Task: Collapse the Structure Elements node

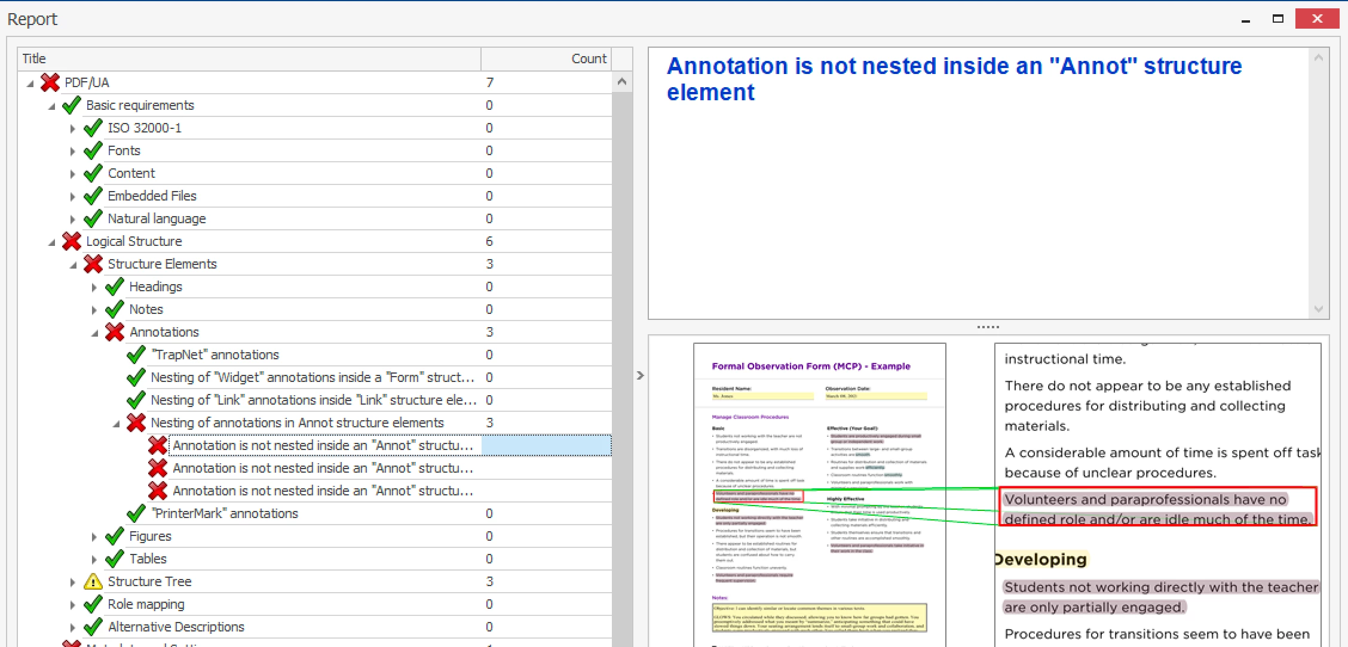Action: [73, 264]
